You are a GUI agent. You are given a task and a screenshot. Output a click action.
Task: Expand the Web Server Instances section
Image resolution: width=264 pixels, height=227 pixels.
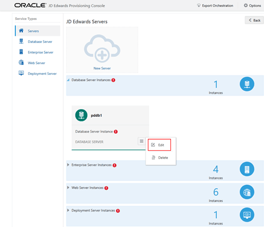point(68,187)
